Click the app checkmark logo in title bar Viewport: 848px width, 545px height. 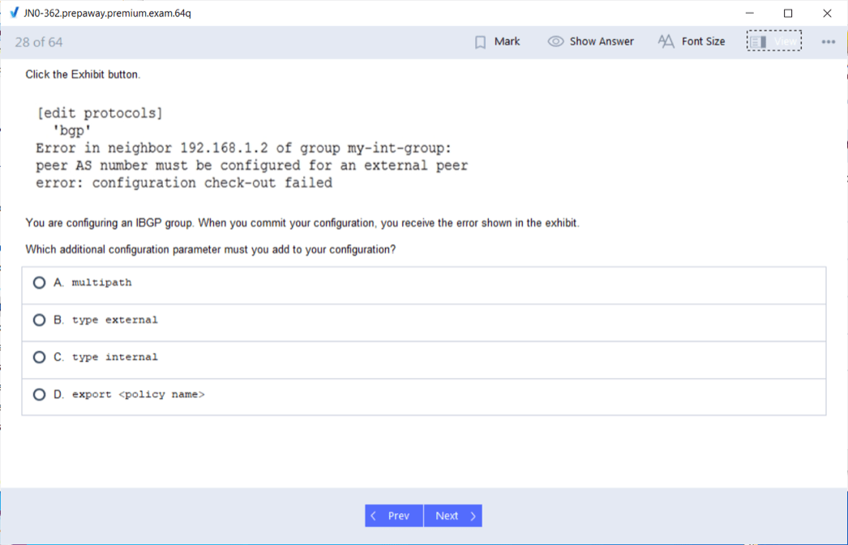tap(15, 13)
